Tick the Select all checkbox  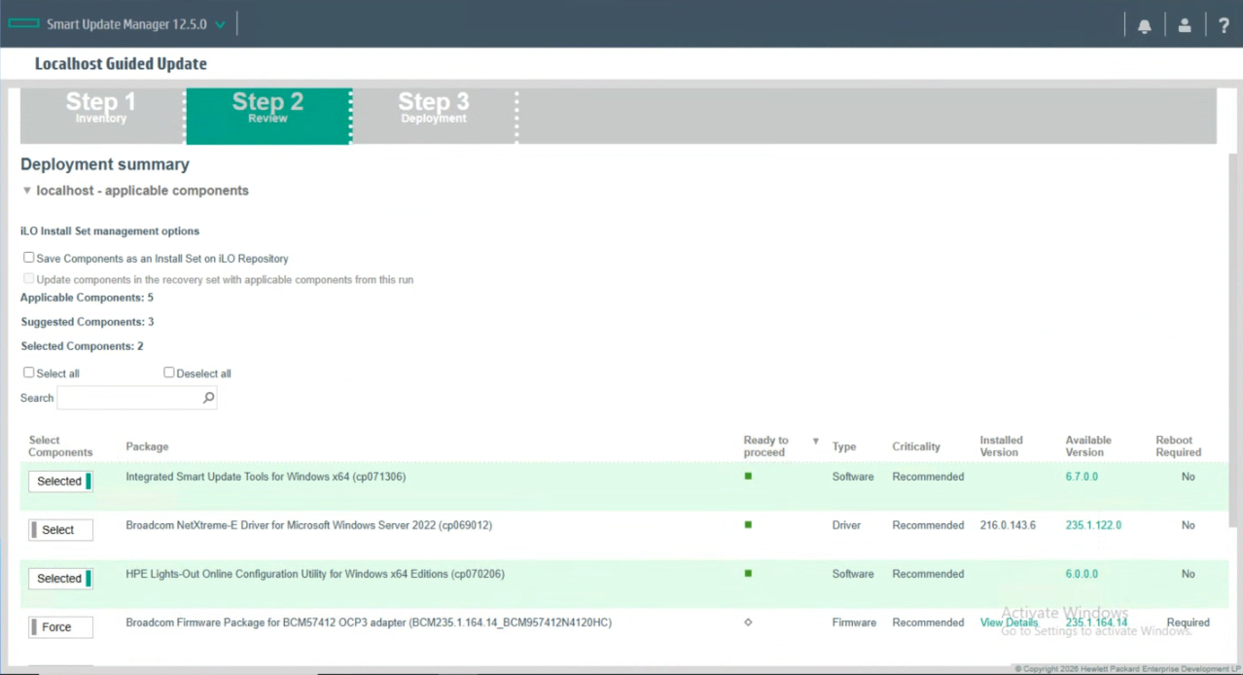coord(28,373)
